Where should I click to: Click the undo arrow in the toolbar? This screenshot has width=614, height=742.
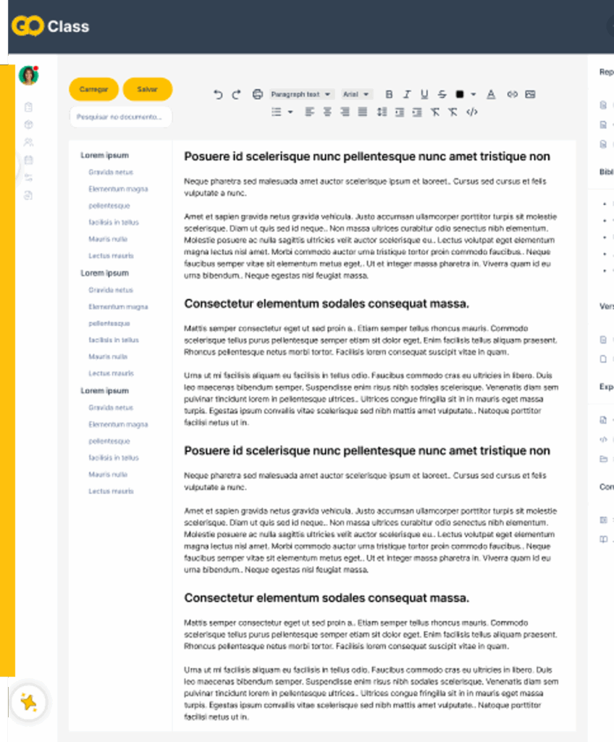(218, 94)
